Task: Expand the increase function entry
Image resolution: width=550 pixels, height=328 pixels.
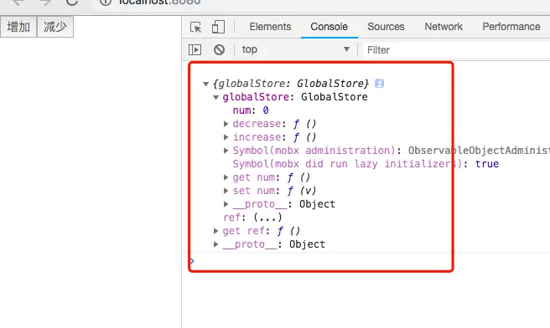Action: point(226,137)
